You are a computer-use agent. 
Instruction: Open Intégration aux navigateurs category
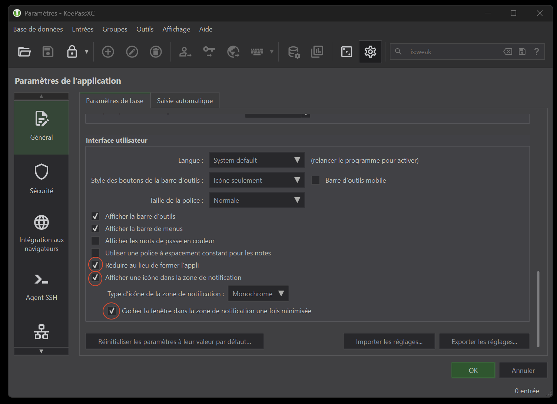[x=42, y=234]
